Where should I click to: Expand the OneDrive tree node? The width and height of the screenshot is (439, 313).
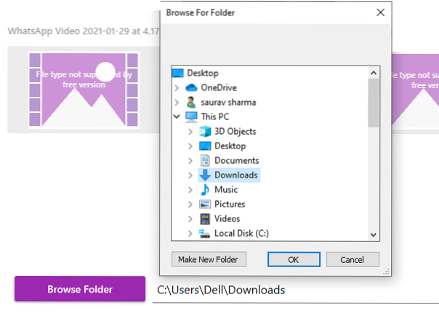[x=177, y=87]
